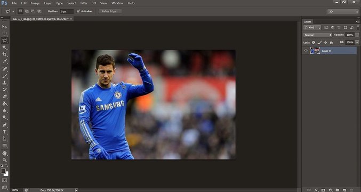Toggle Anti-alias checkbox

click(x=78, y=11)
